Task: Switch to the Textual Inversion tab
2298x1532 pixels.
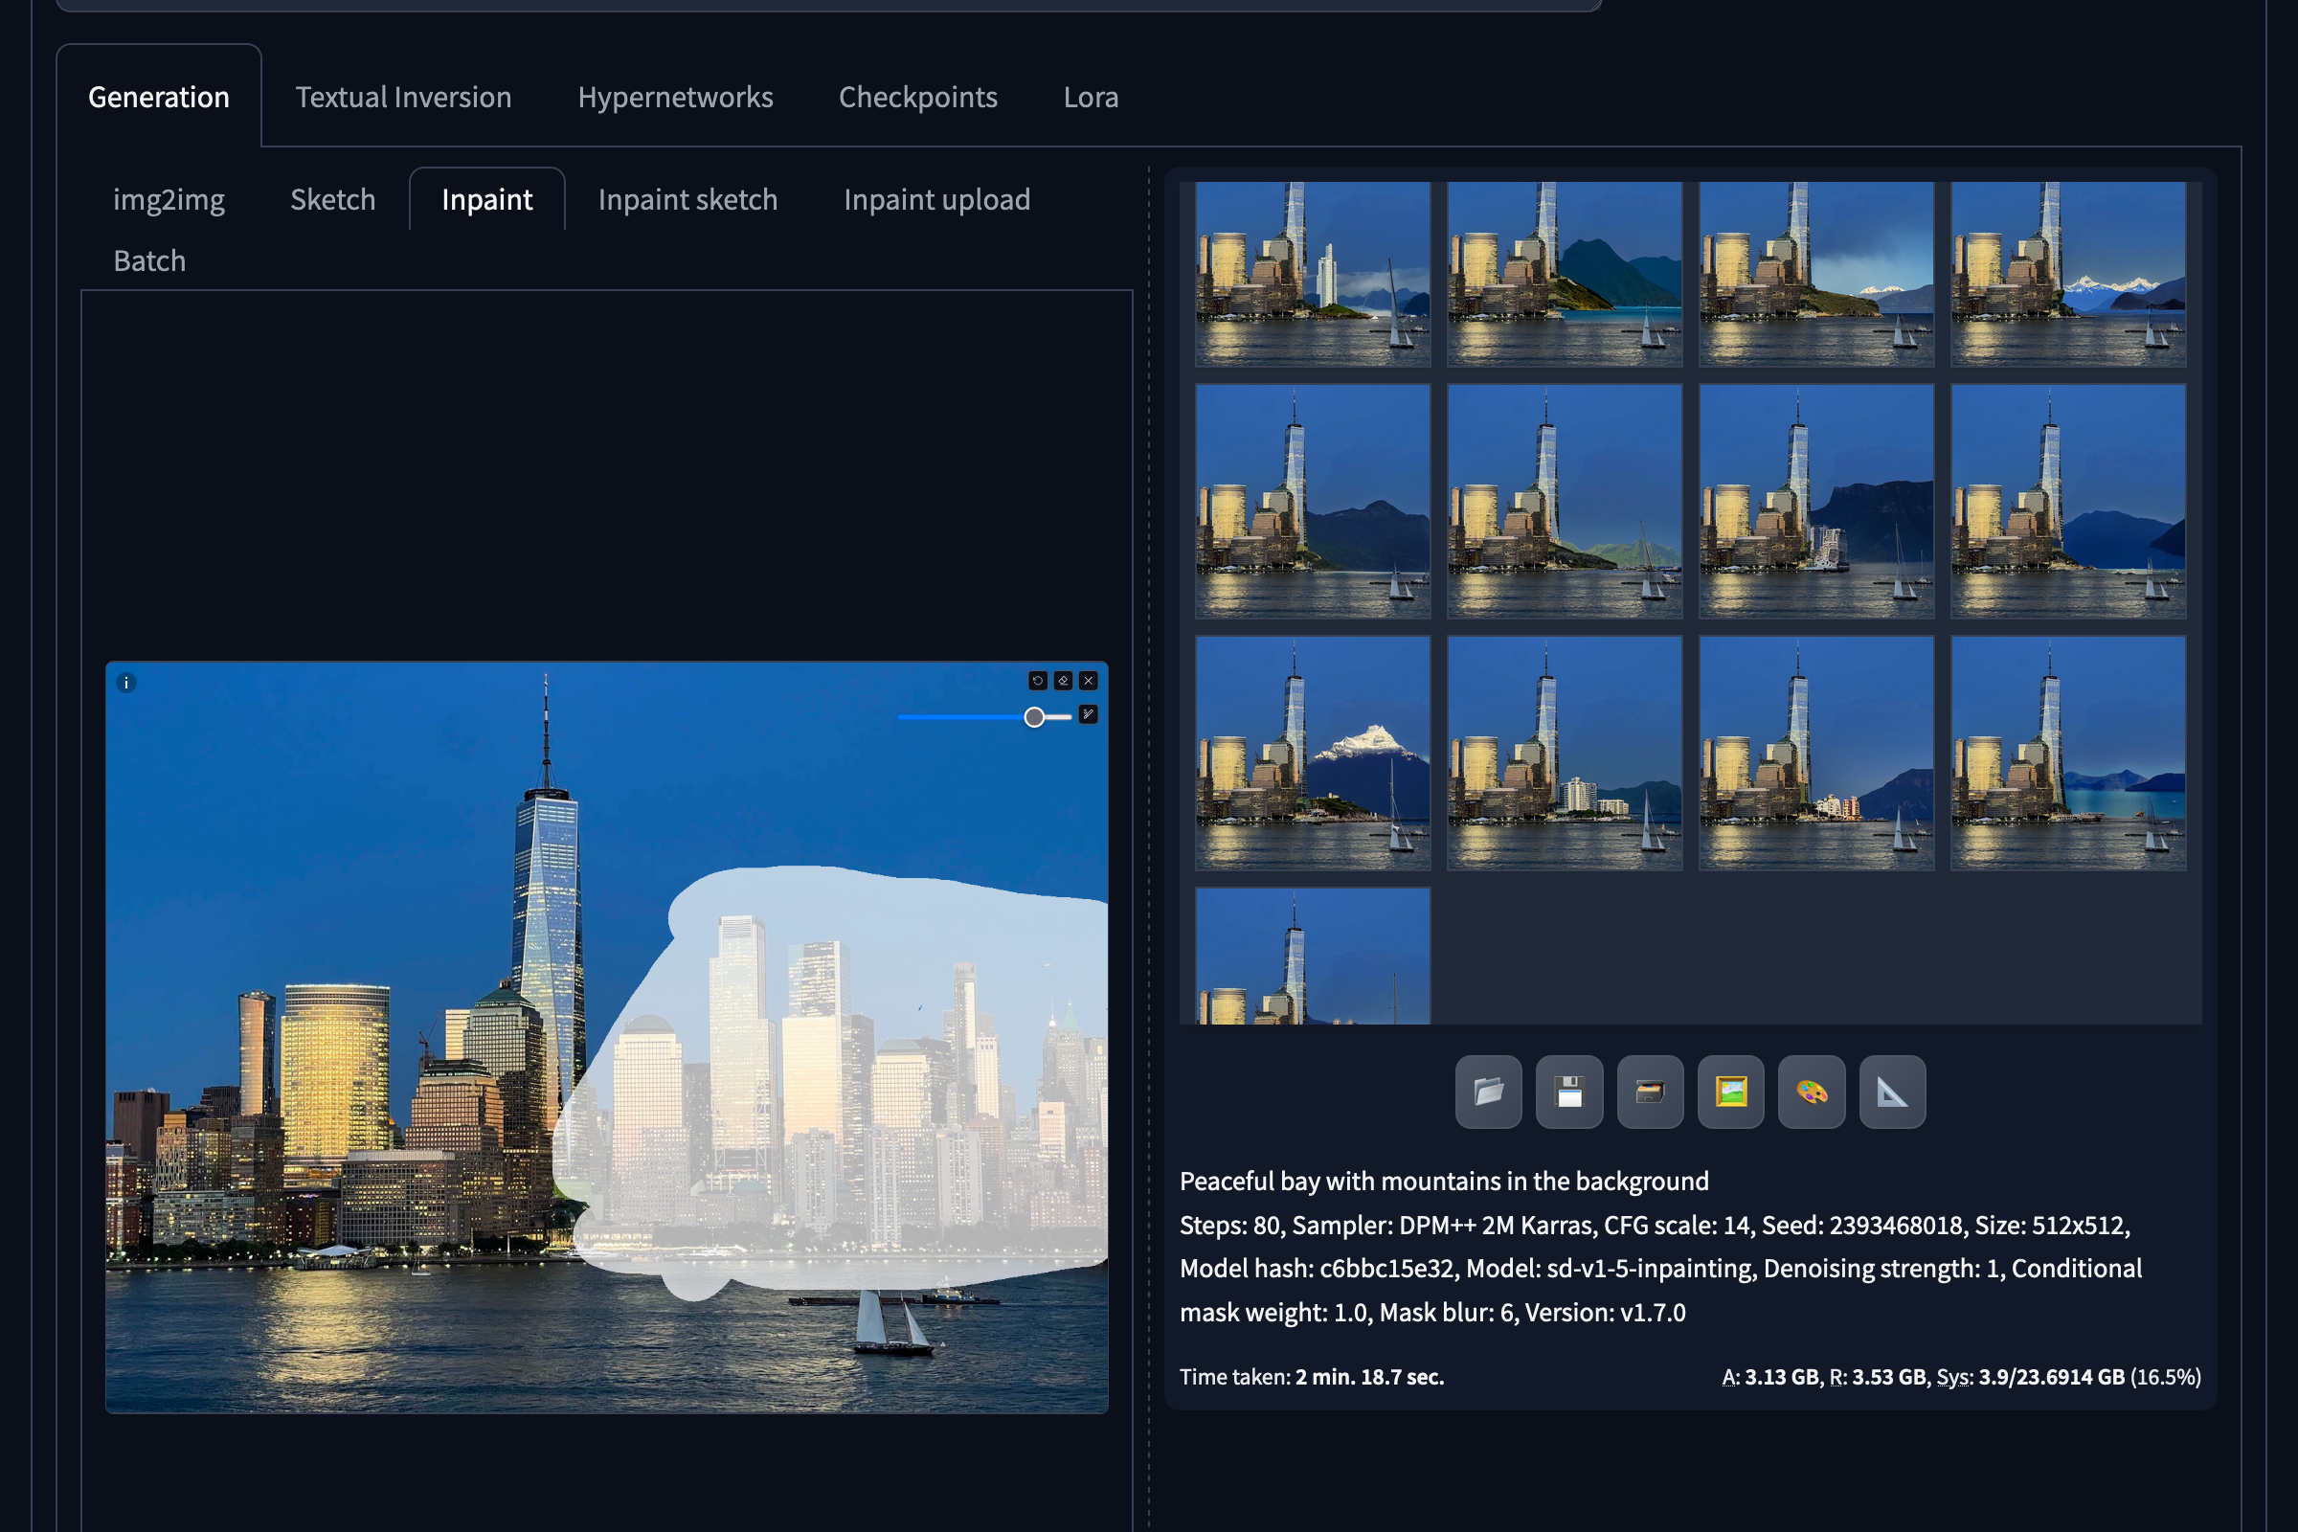Action: (403, 97)
